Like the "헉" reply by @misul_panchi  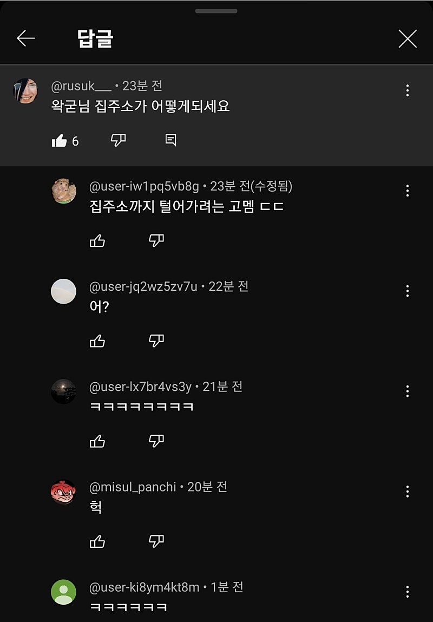coord(97,541)
